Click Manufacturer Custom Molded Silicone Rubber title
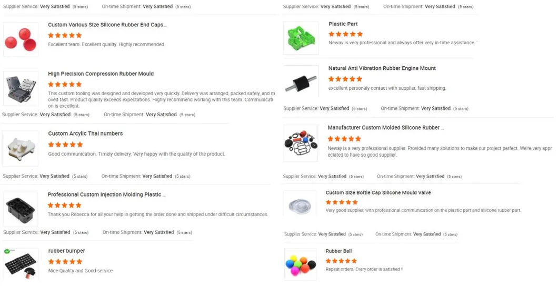Screen dimensions: 558x287 coord(385,128)
